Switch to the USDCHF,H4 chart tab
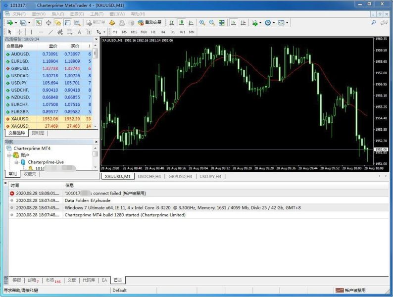Screen dimensions: 393x297 pyautogui.click(x=149, y=176)
